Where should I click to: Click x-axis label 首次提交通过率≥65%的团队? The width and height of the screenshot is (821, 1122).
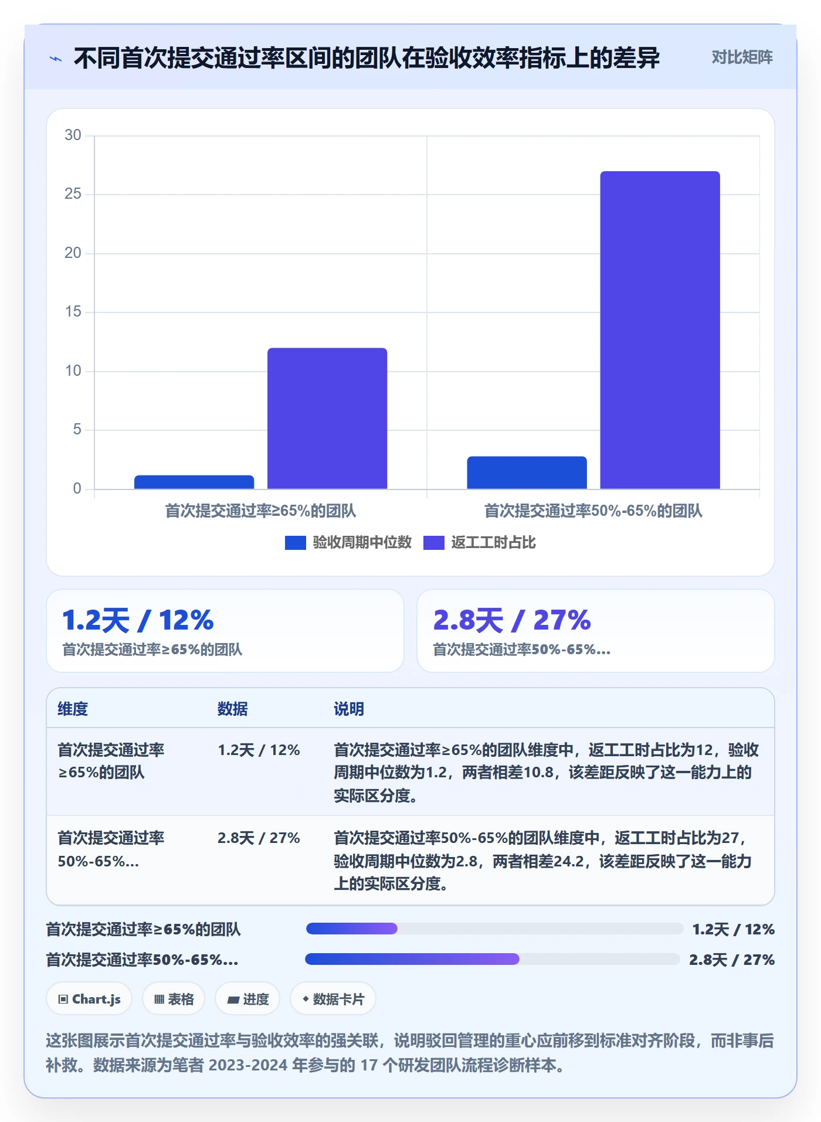[x=260, y=511]
